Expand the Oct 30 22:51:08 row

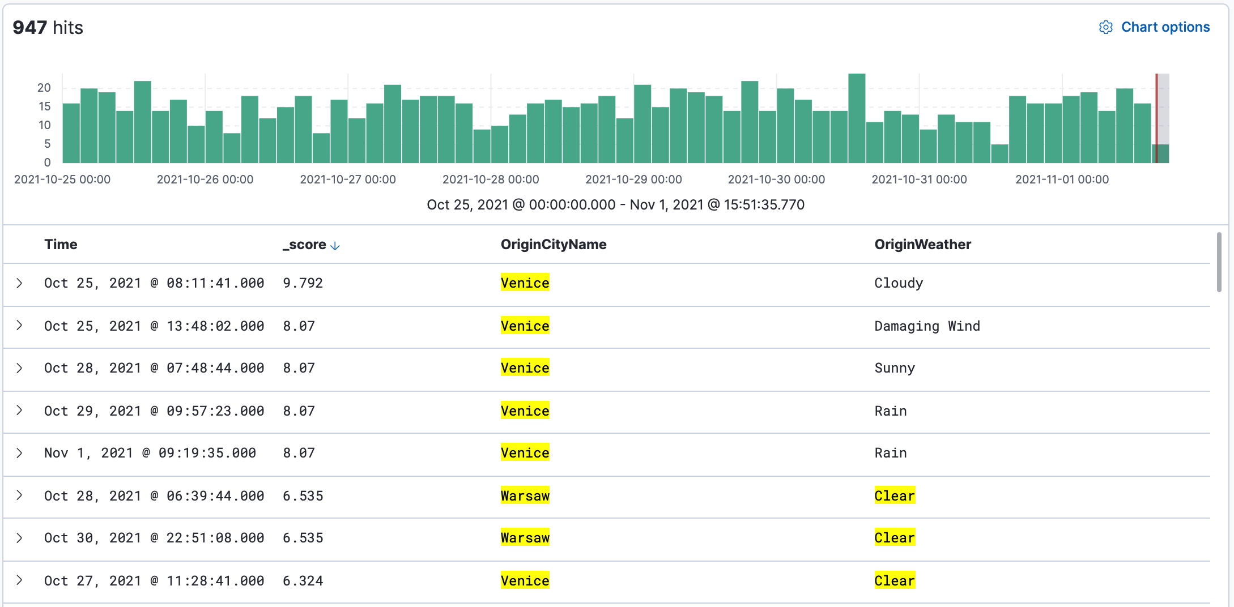(x=20, y=538)
